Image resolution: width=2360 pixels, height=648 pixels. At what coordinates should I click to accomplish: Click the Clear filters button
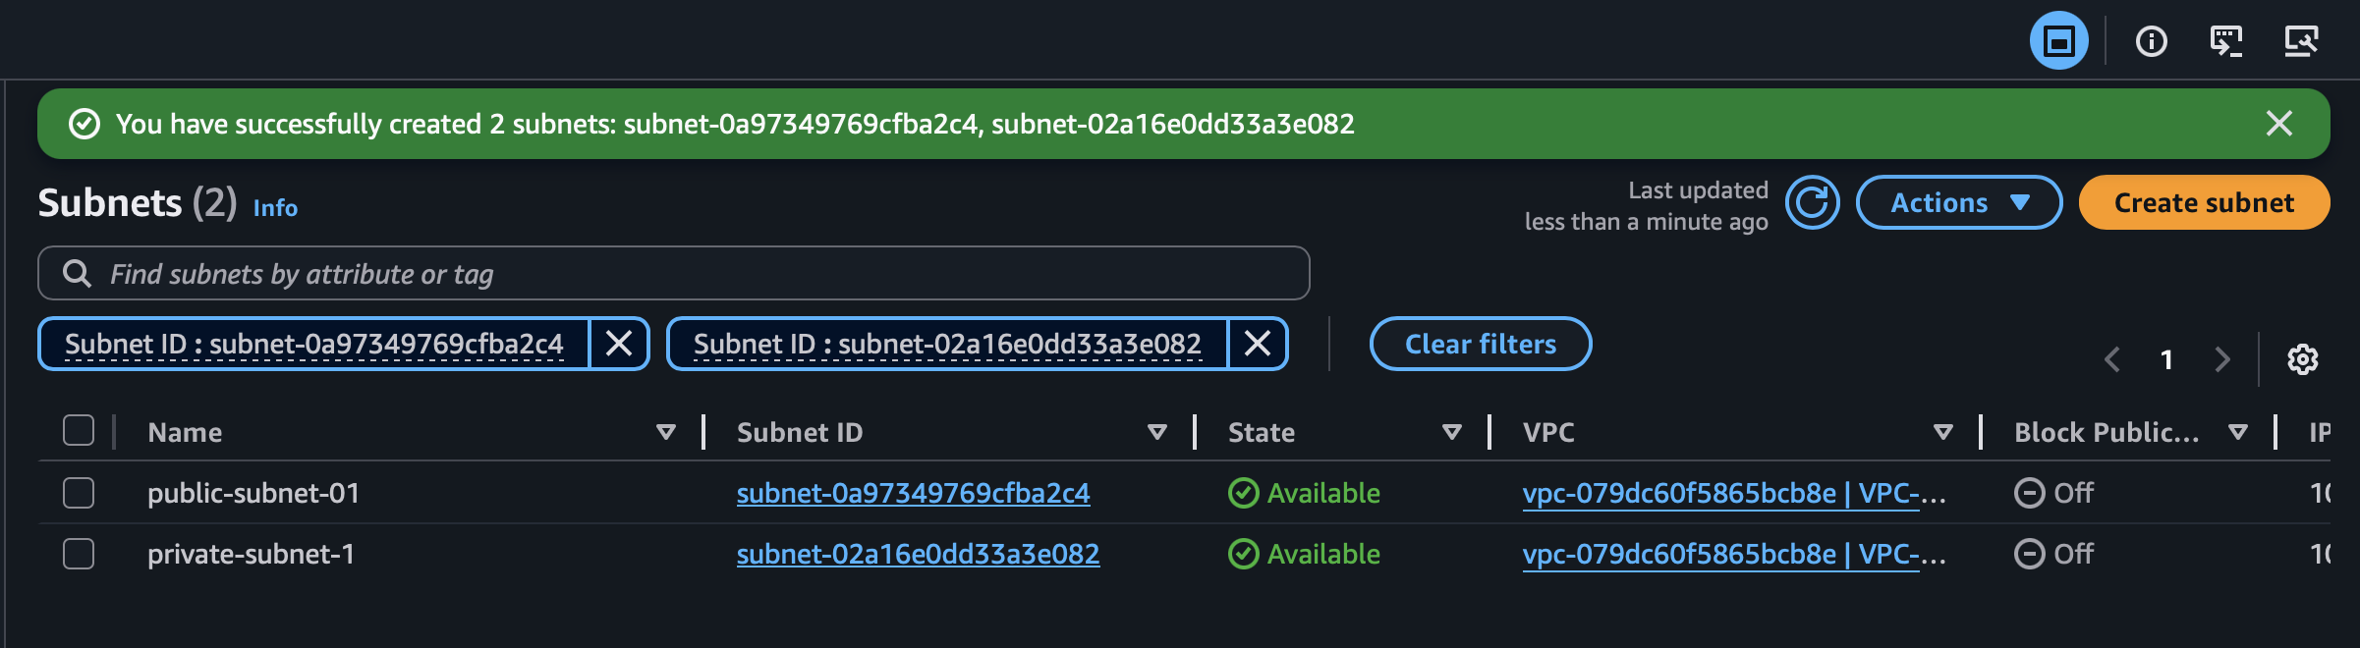tap(1480, 344)
